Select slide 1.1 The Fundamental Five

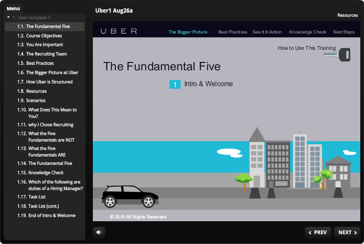(45, 27)
